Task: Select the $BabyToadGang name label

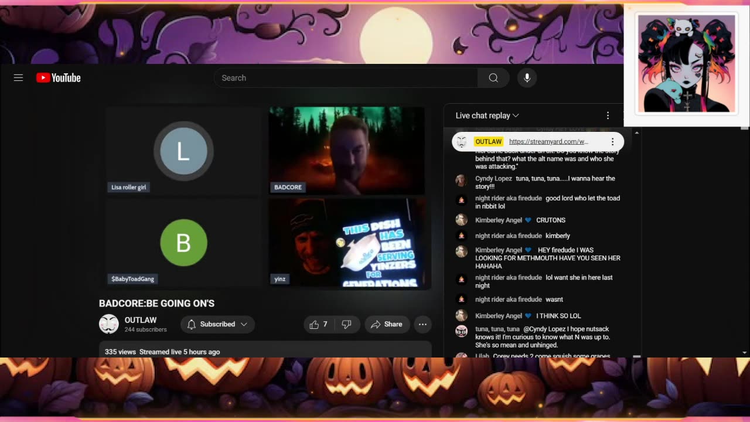Action: pyautogui.click(x=133, y=279)
